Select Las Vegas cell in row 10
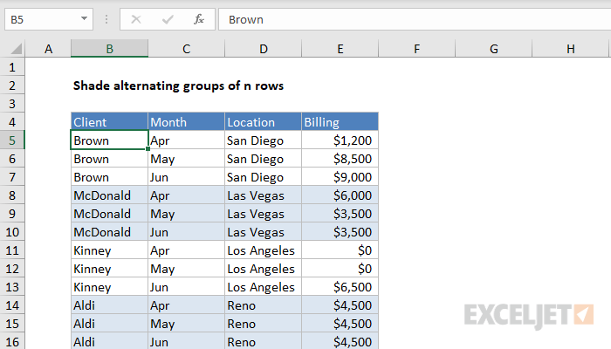The image size is (611, 349). tap(264, 232)
